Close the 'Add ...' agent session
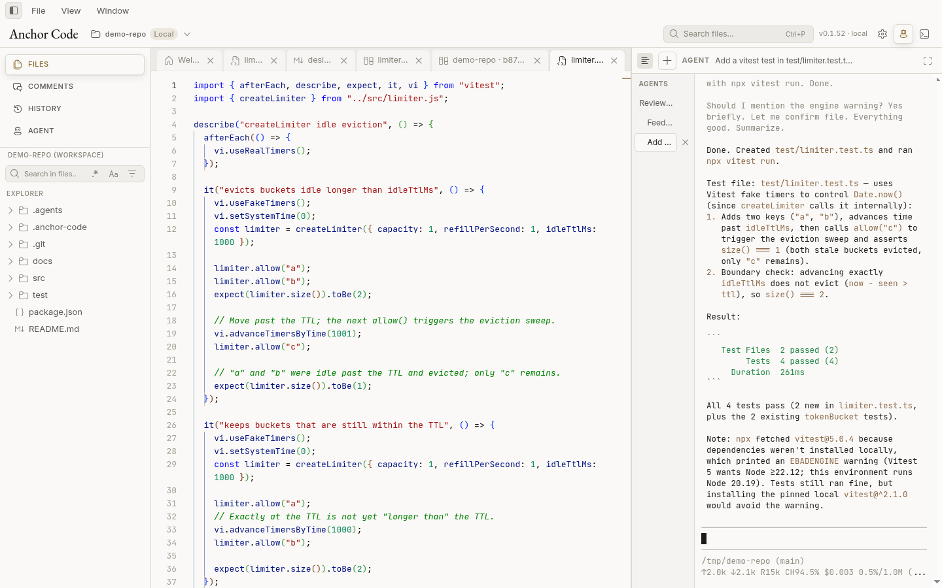The width and height of the screenshot is (942, 588). tap(686, 142)
